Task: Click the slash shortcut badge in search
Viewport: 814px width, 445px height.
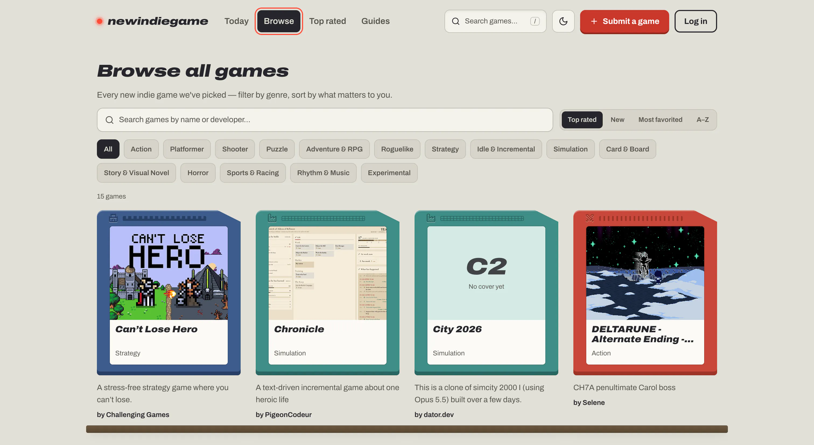Action: 535,21
